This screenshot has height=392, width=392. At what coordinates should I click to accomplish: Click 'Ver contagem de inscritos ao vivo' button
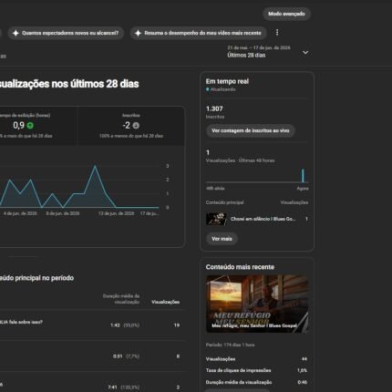tap(251, 130)
